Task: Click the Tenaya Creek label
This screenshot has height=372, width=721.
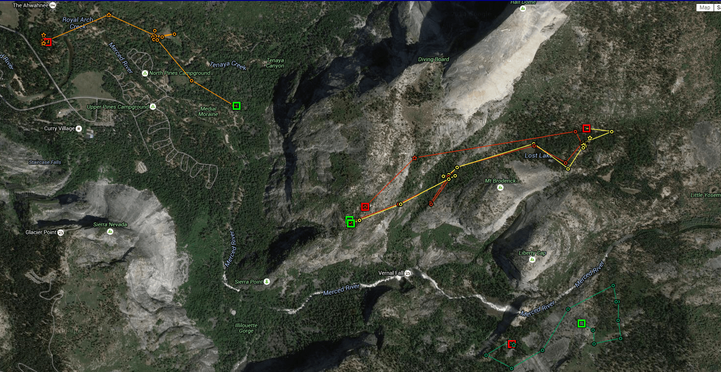Action: [228, 66]
